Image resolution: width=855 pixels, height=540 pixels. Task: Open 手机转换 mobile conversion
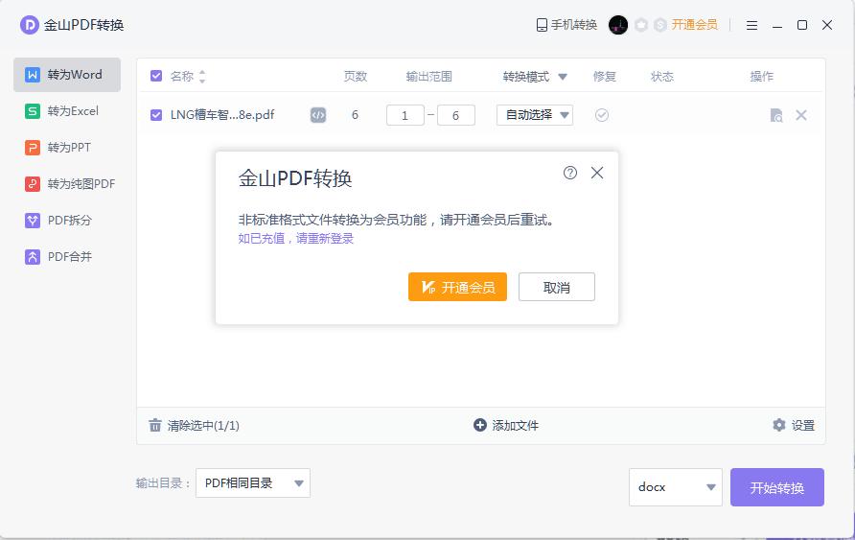[566, 25]
